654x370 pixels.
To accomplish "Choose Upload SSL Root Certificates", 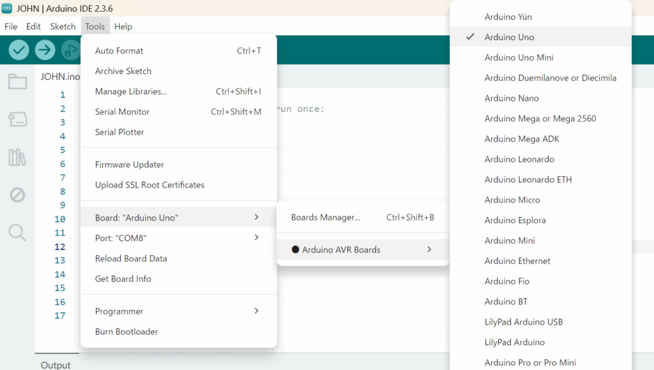I will (x=179, y=185).
